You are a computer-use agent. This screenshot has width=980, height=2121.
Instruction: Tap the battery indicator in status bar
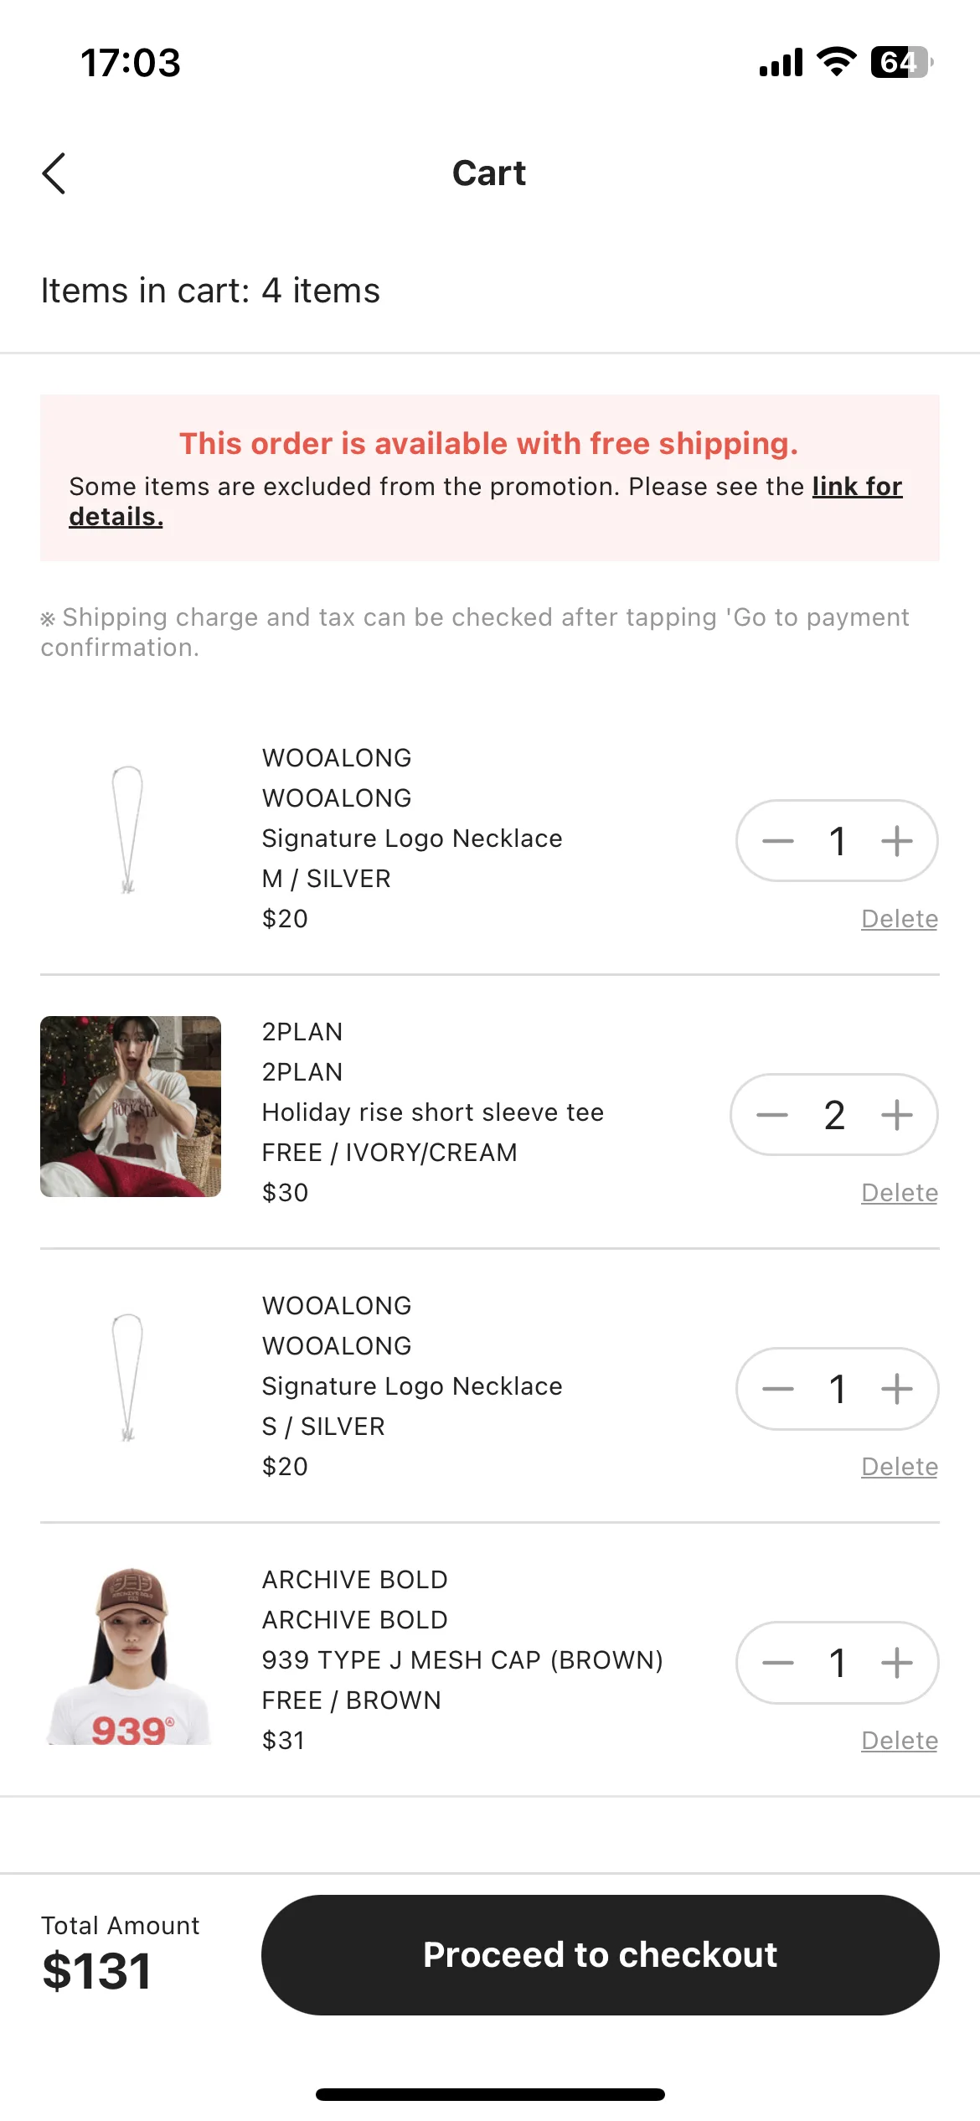[901, 62]
